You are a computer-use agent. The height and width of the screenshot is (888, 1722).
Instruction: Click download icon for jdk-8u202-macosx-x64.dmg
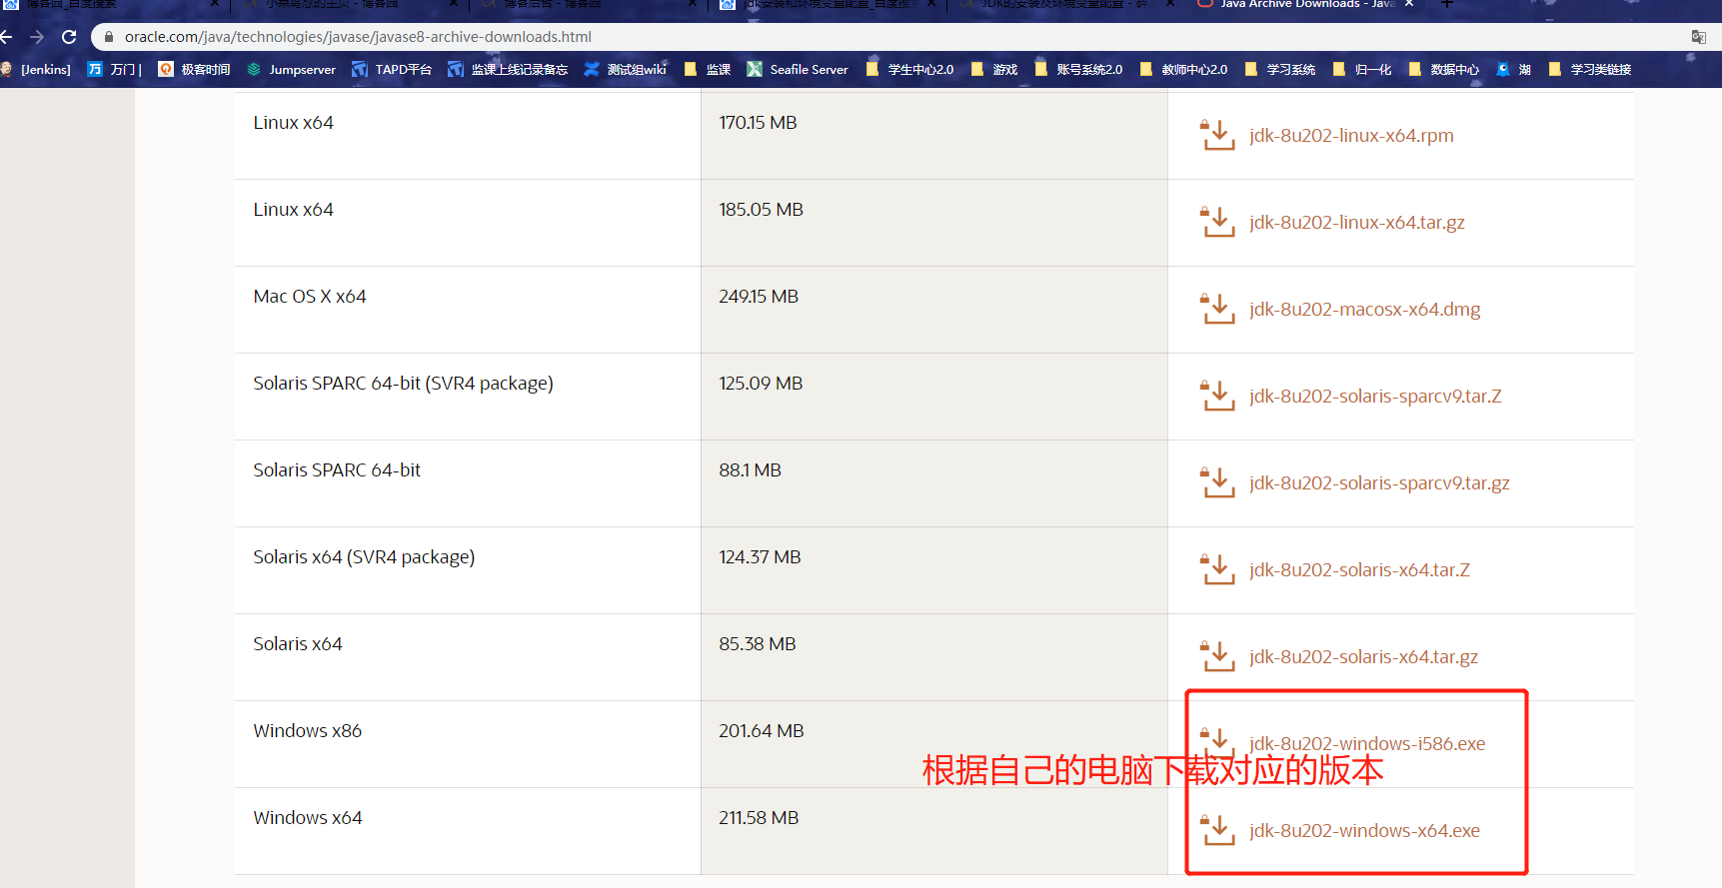click(x=1217, y=309)
